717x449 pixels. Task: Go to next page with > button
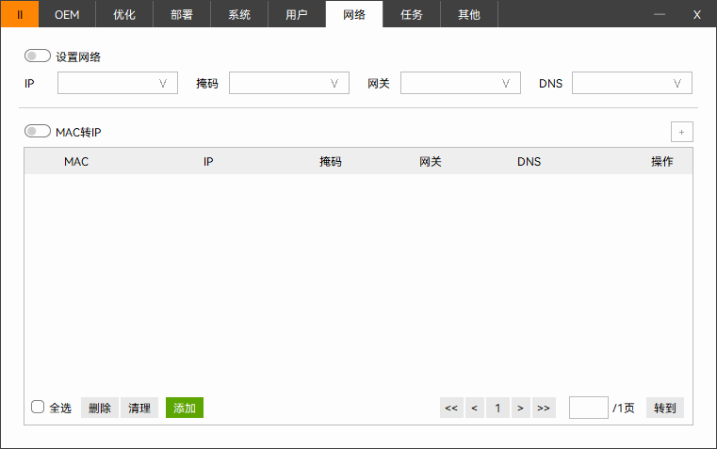coord(520,408)
